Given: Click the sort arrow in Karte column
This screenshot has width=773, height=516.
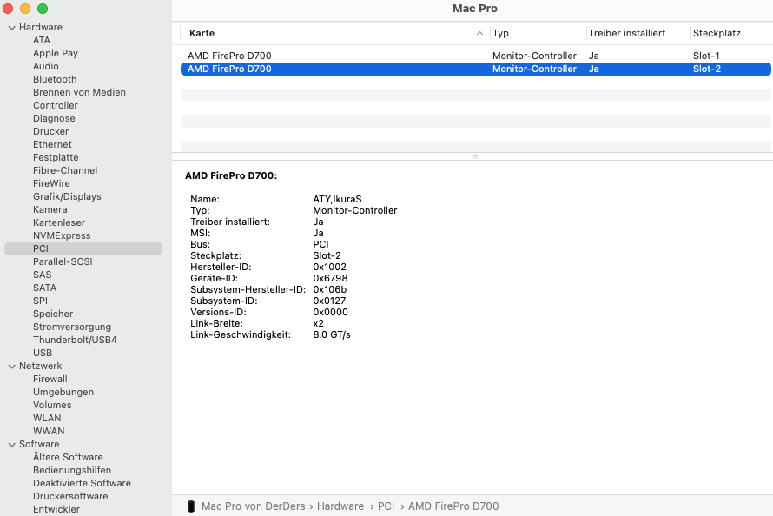Looking at the screenshot, I should tap(479, 33).
